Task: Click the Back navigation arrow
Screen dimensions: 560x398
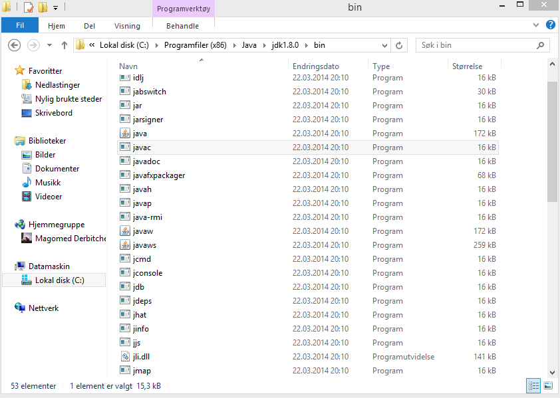Action: [14, 45]
